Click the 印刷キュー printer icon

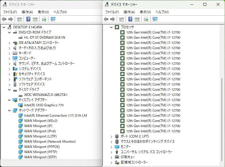117,157
